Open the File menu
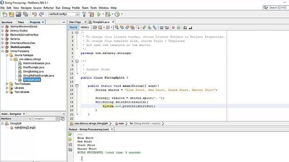Viewport: 289px width, 162px height. click(3, 8)
